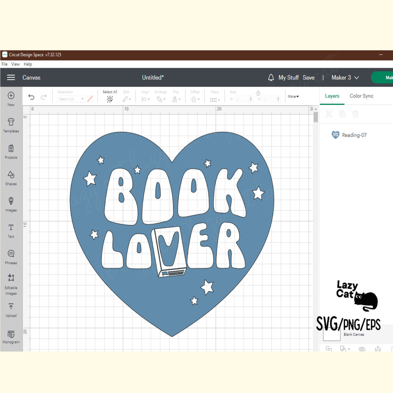The width and height of the screenshot is (393, 393).
Task: Click the color swatch beside Basic Cut
Action: click(90, 99)
